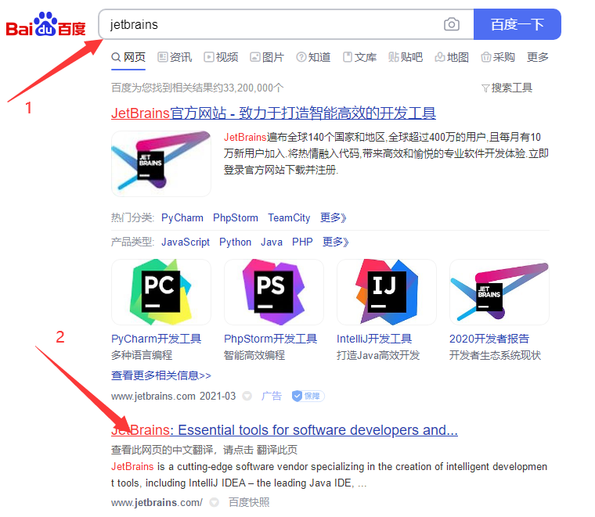This screenshot has width=595, height=517.
Task: Open the PyCharm category link
Action: coord(182,218)
